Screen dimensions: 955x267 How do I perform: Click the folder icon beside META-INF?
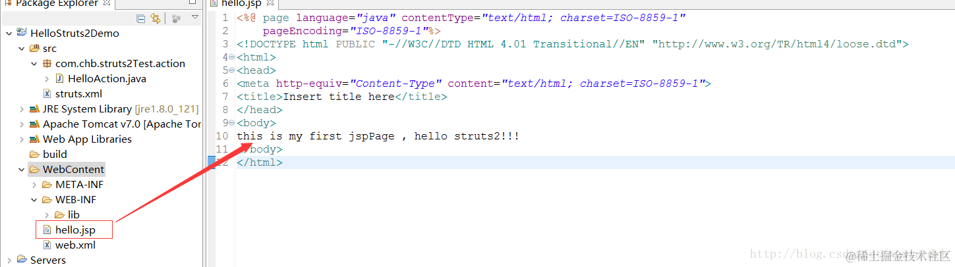tap(47, 184)
